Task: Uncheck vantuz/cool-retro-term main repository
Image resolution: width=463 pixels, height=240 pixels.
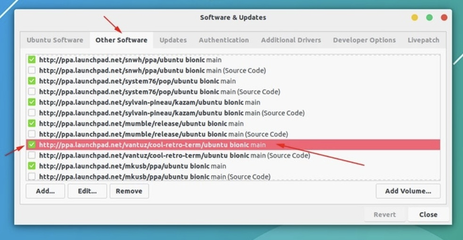Action: 32,145
